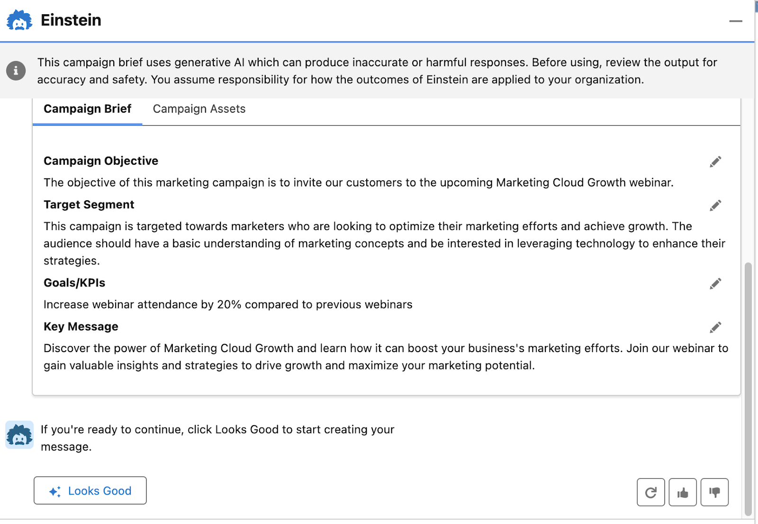Viewport: 758px width, 524px height.
Task: Switch to the Campaign Brief tab
Action: (88, 109)
